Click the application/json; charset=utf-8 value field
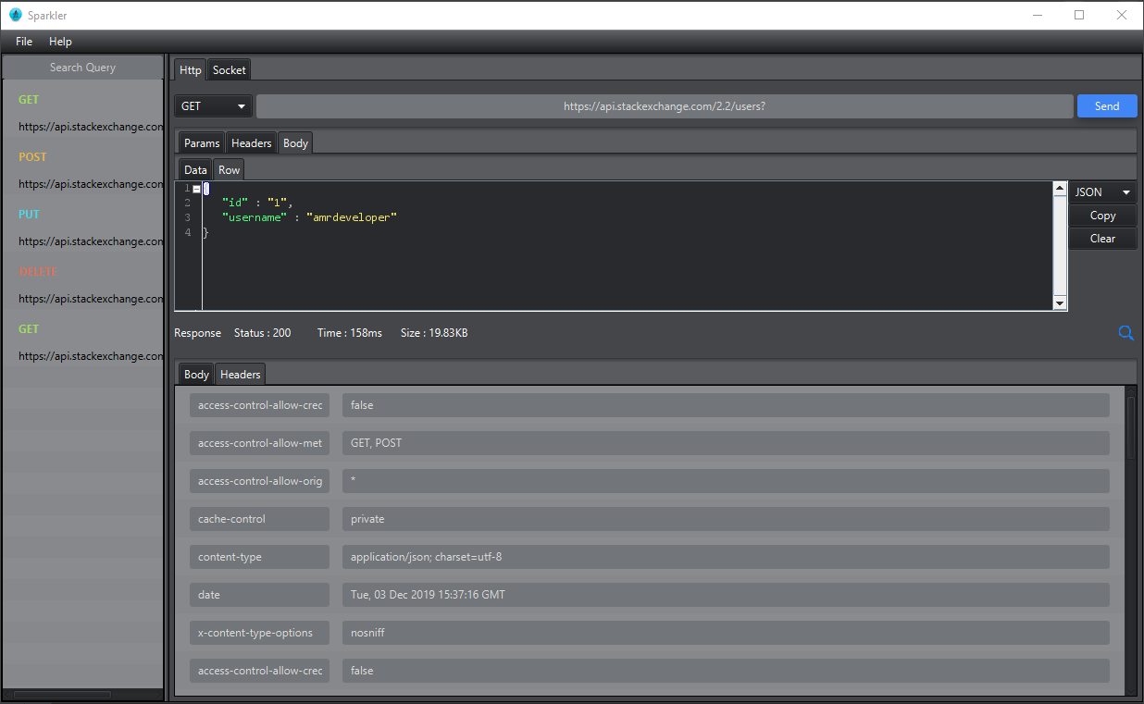The height and width of the screenshot is (704, 1144). click(726, 557)
